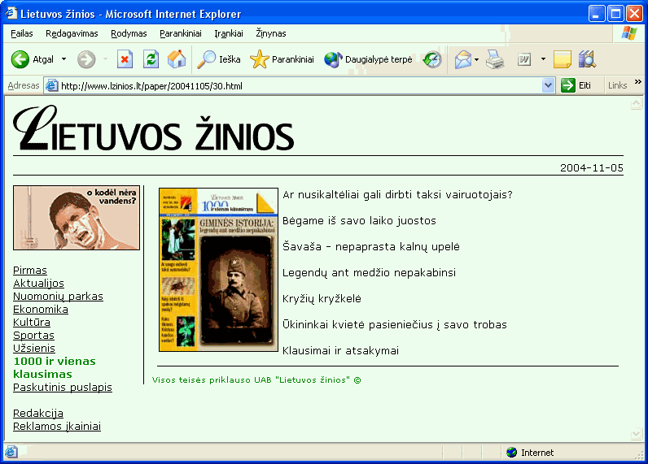Click the address URL input field

tap(300, 86)
